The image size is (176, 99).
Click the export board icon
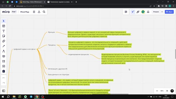pos(39,12)
